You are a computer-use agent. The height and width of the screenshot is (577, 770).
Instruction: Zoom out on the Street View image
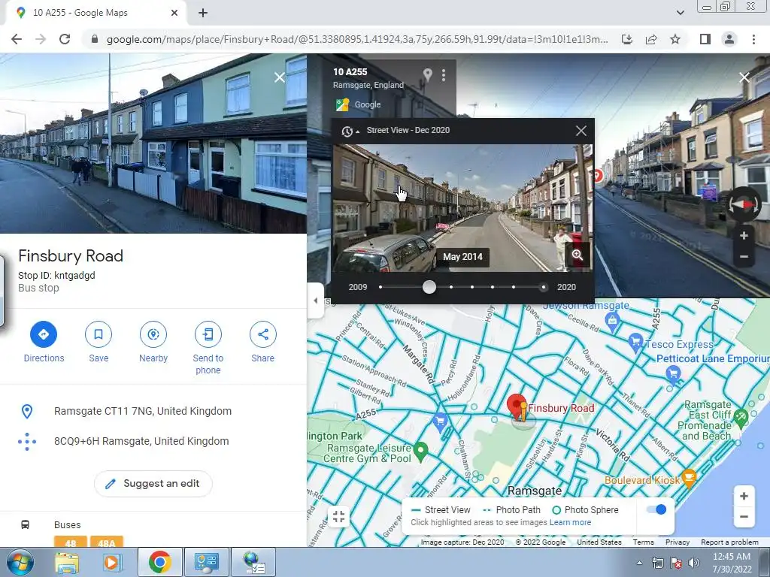(x=744, y=257)
